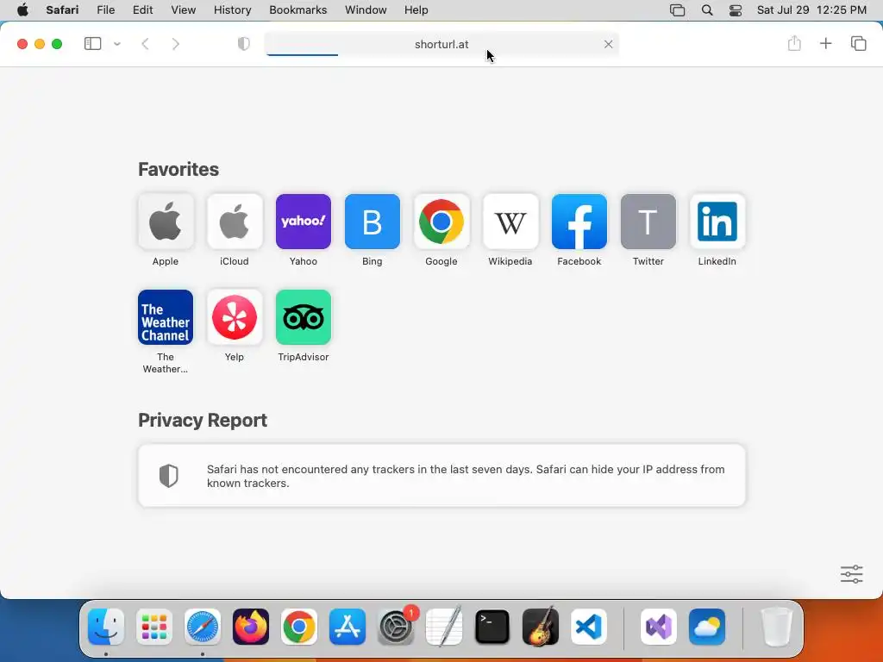Open the Safari menu
Viewport: 883px width, 662px height.
click(62, 10)
